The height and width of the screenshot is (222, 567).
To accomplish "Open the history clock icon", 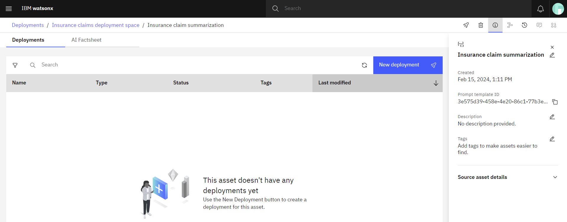I will 524,25.
